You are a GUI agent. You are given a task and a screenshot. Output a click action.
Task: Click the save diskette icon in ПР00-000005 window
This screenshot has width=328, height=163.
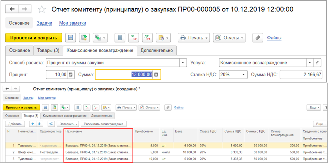(x=71, y=38)
